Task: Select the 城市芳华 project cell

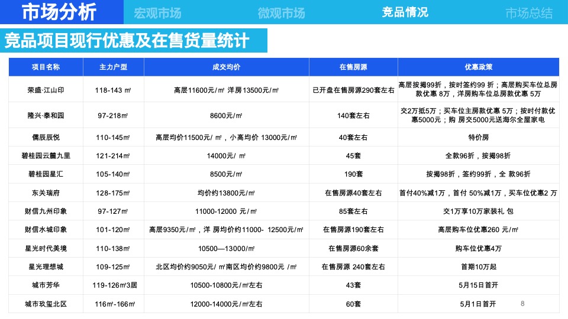Action: 46,285
